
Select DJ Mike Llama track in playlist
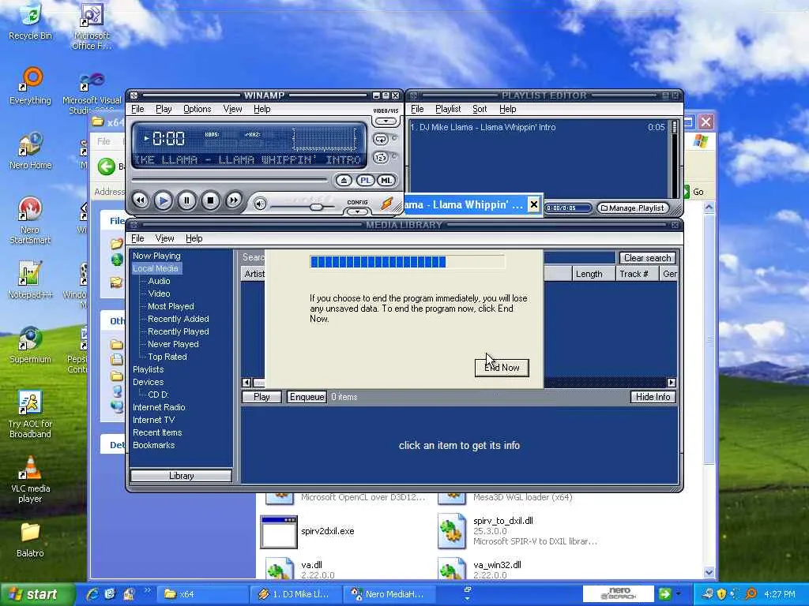pyautogui.click(x=537, y=127)
